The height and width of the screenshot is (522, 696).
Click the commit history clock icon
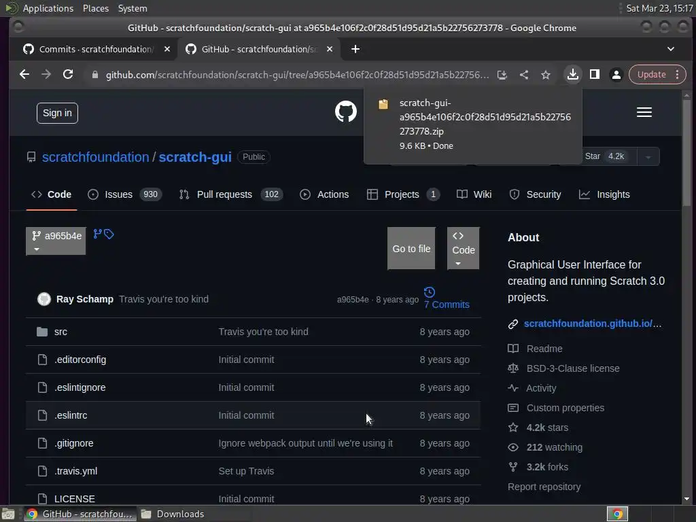click(430, 292)
